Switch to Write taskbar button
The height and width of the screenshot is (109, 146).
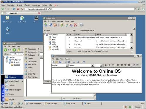click(92, 103)
